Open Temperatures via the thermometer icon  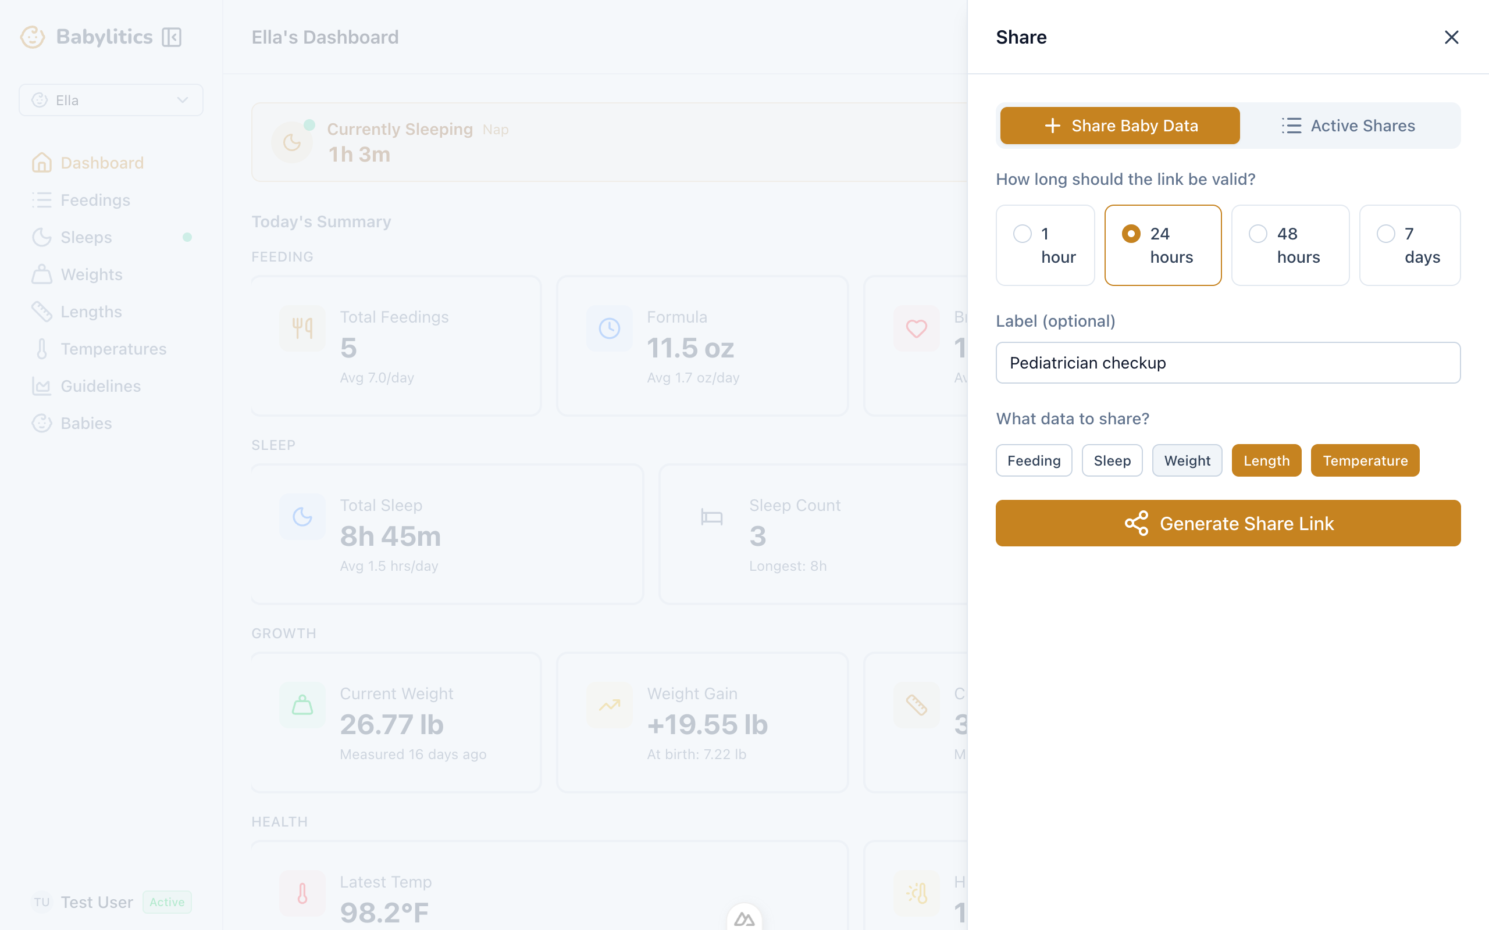click(x=42, y=349)
